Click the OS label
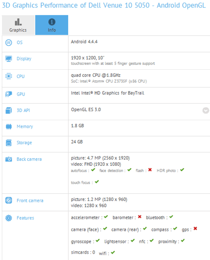The width and height of the screenshot is (210, 260). pyautogui.click(x=20, y=42)
